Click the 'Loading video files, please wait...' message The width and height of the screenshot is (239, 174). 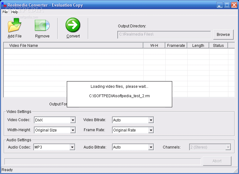pyautogui.click(x=119, y=87)
